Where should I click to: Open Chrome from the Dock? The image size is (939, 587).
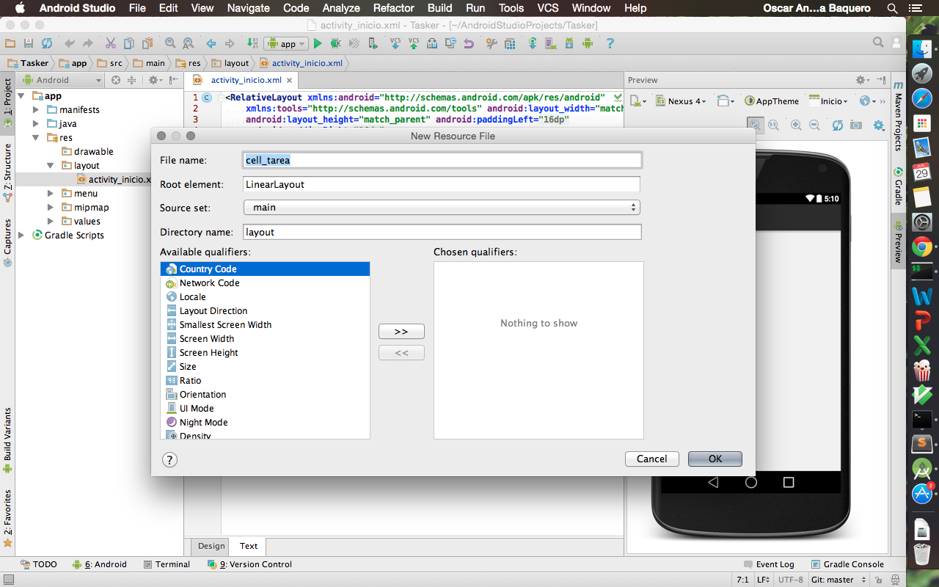coord(922,247)
